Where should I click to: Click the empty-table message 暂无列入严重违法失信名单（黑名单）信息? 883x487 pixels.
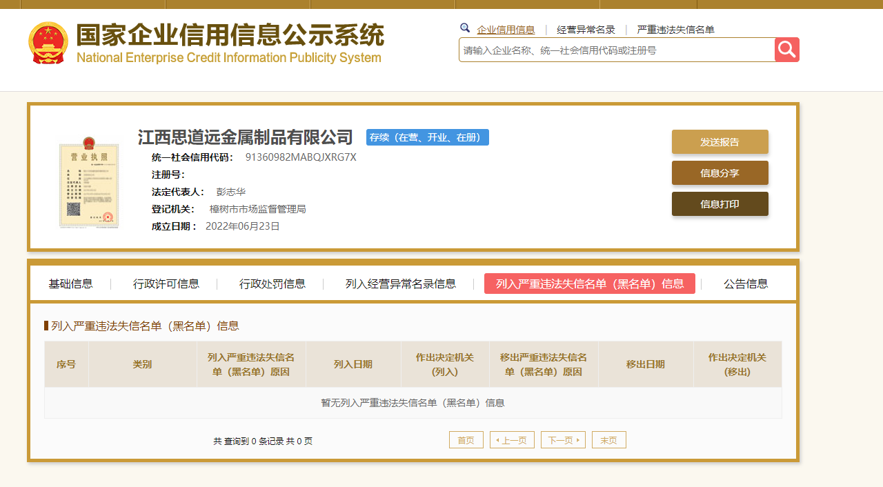coord(413,403)
